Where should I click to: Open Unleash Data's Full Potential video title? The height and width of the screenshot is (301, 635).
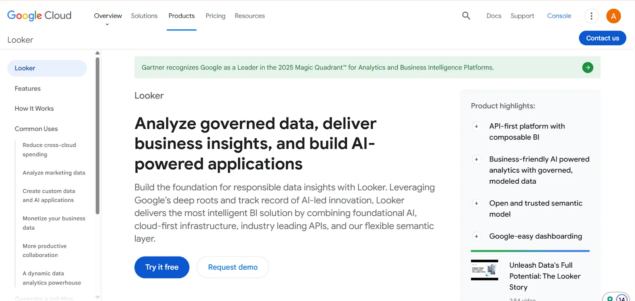coord(545,276)
